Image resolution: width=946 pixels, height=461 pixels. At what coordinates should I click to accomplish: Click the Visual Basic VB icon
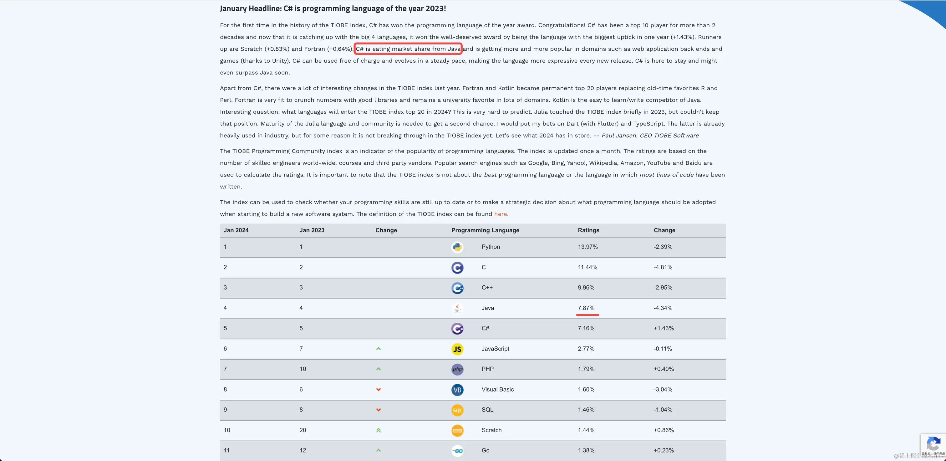coord(457,390)
